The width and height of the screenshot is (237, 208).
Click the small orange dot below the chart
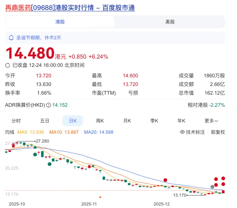[100, 197]
